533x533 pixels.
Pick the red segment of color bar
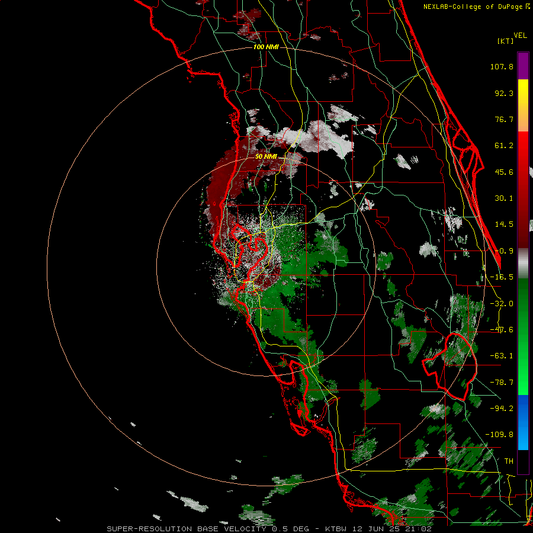pyautogui.click(x=523, y=190)
